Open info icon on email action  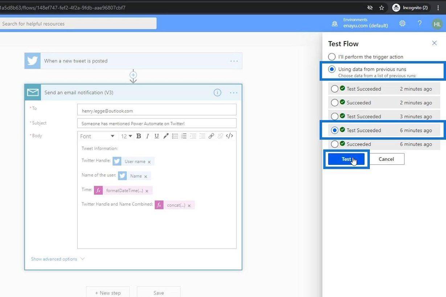click(217, 93)
